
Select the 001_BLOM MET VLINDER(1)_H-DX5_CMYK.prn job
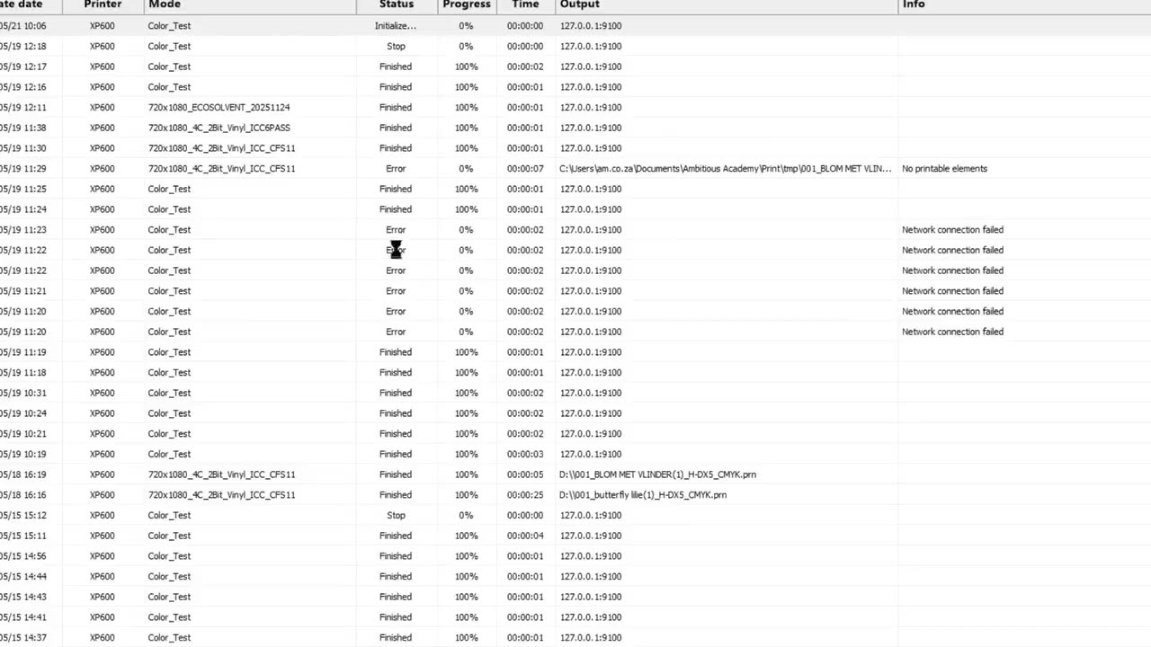pyautogui.click(x=575, y=474)
